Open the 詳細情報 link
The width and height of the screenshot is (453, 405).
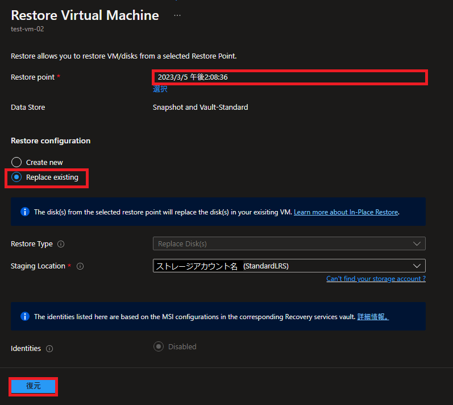(373, 317)
